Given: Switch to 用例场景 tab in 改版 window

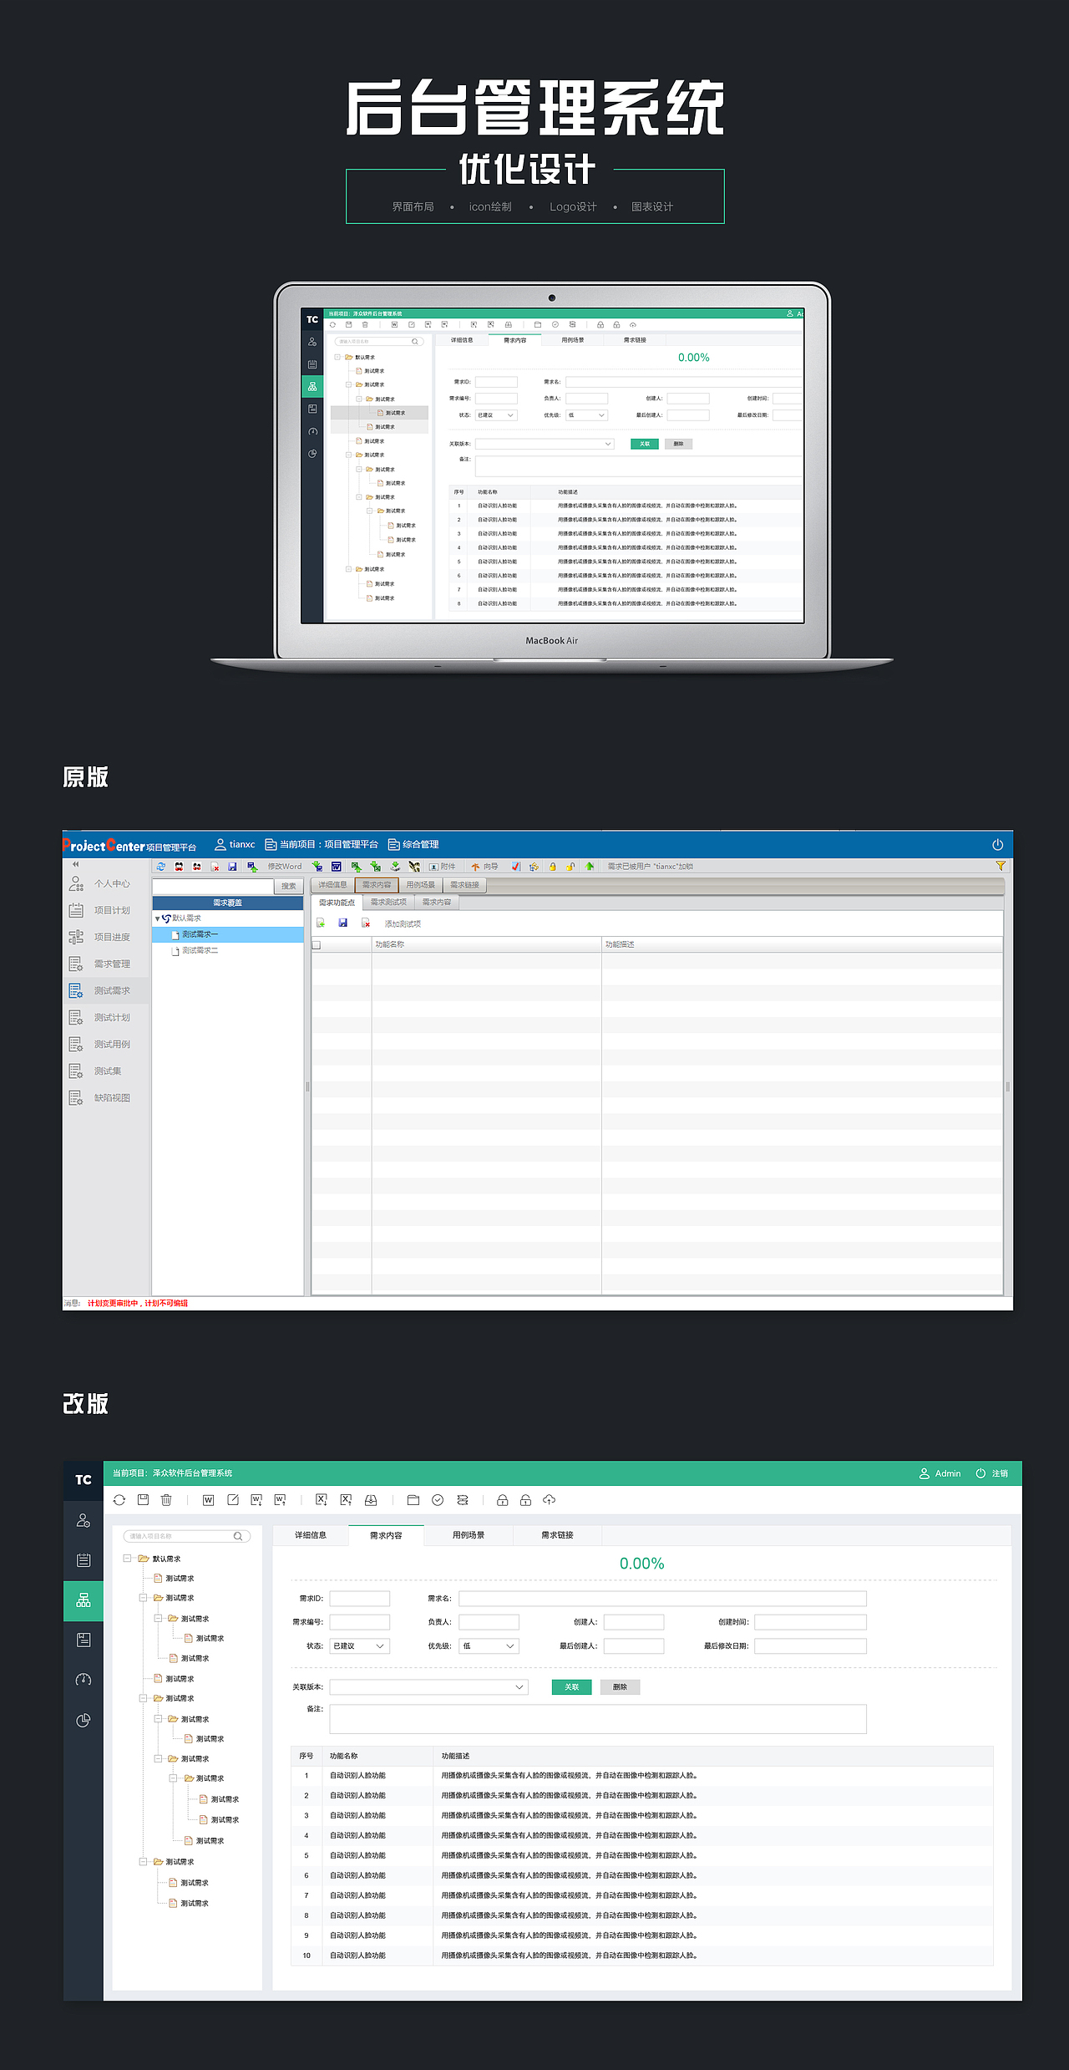Looking at the screenshot, I should pos(469,1535).
